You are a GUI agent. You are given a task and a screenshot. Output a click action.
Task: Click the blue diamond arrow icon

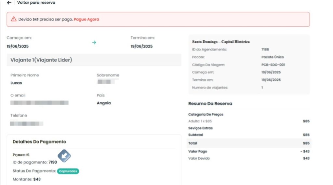click(x=64, y=156)
